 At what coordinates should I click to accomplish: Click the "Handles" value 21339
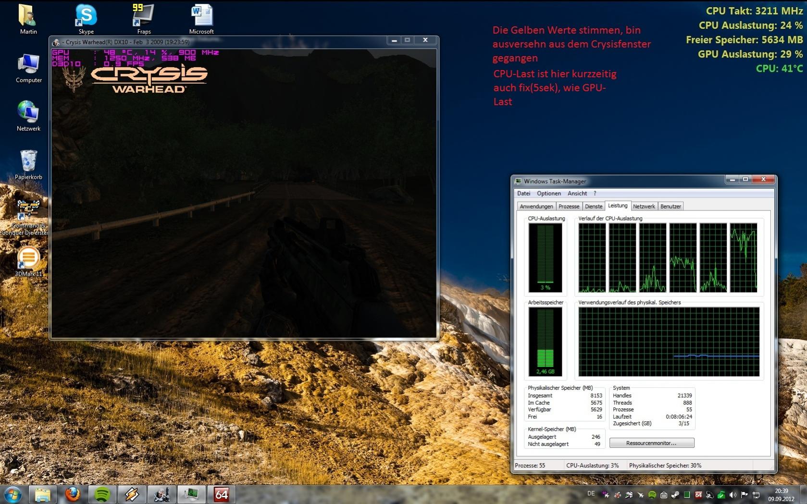pos(684,395)
